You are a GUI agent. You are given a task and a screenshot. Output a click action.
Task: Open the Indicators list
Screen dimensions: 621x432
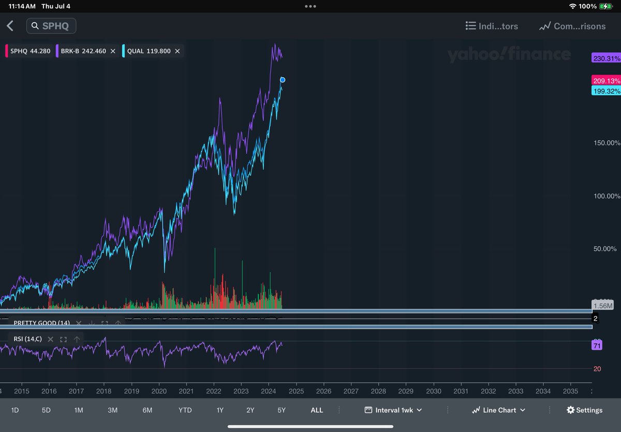[492, 26]
